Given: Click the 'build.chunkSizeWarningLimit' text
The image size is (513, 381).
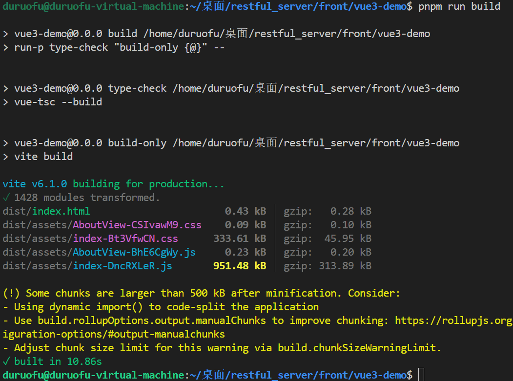Looking at the screenshot, I should (x=358, y=348).
